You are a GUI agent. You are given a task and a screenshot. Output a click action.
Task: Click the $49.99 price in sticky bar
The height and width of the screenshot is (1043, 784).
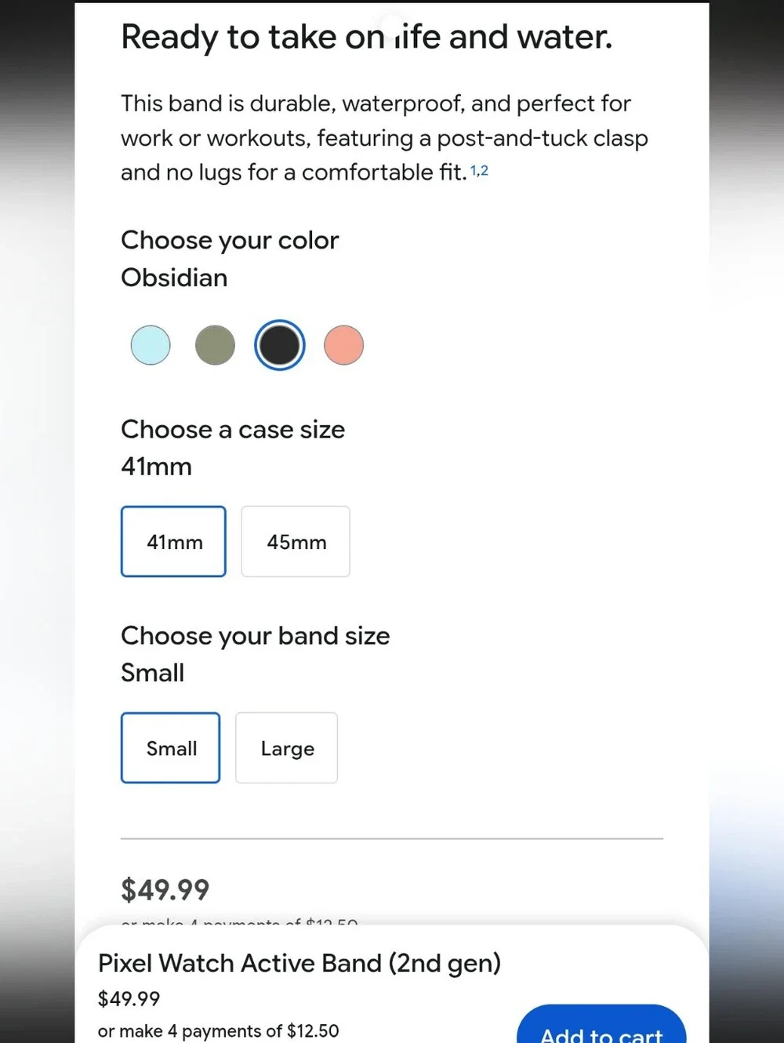pyautogui.click(x=129, y=998)
